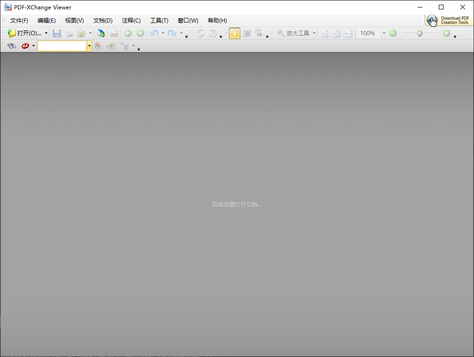This screenshot has height=357, width=474.
Task: Click the actual size 1:1 icon
Action: click(x=324, y=33)
